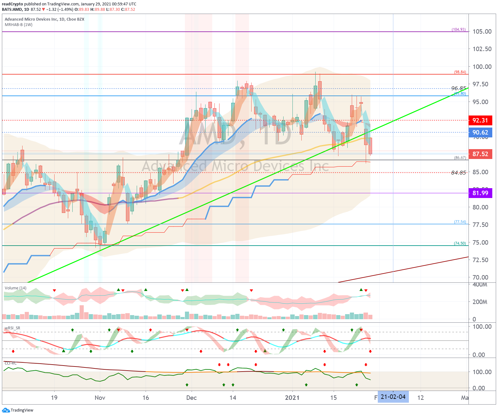Click the (104.93) level label

[x=459, y=30]
